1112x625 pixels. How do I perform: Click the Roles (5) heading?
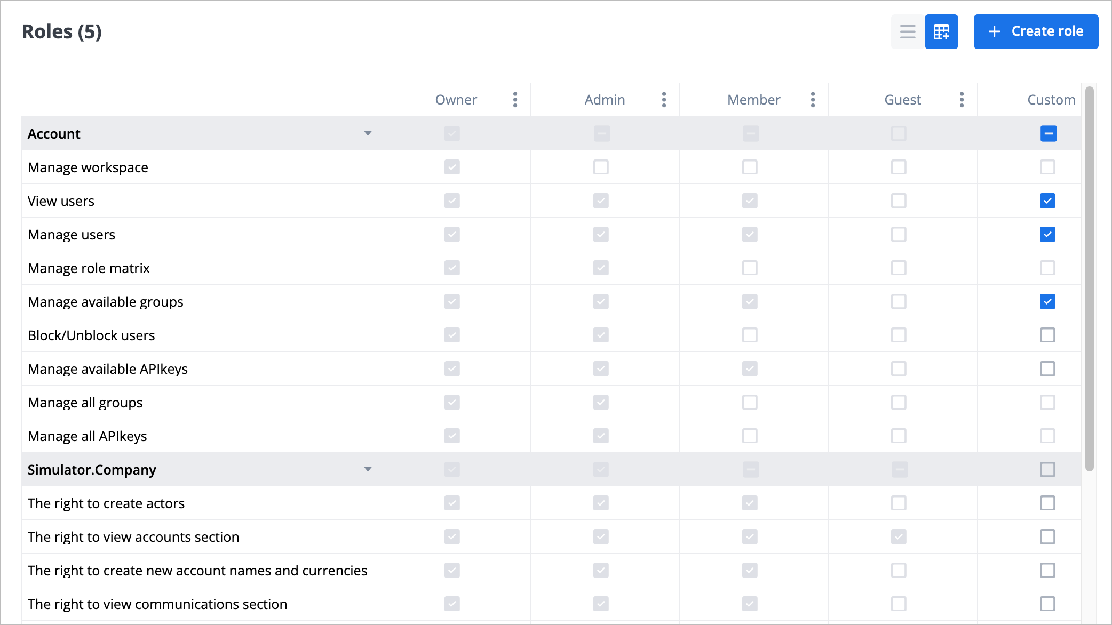coord(62,31)
